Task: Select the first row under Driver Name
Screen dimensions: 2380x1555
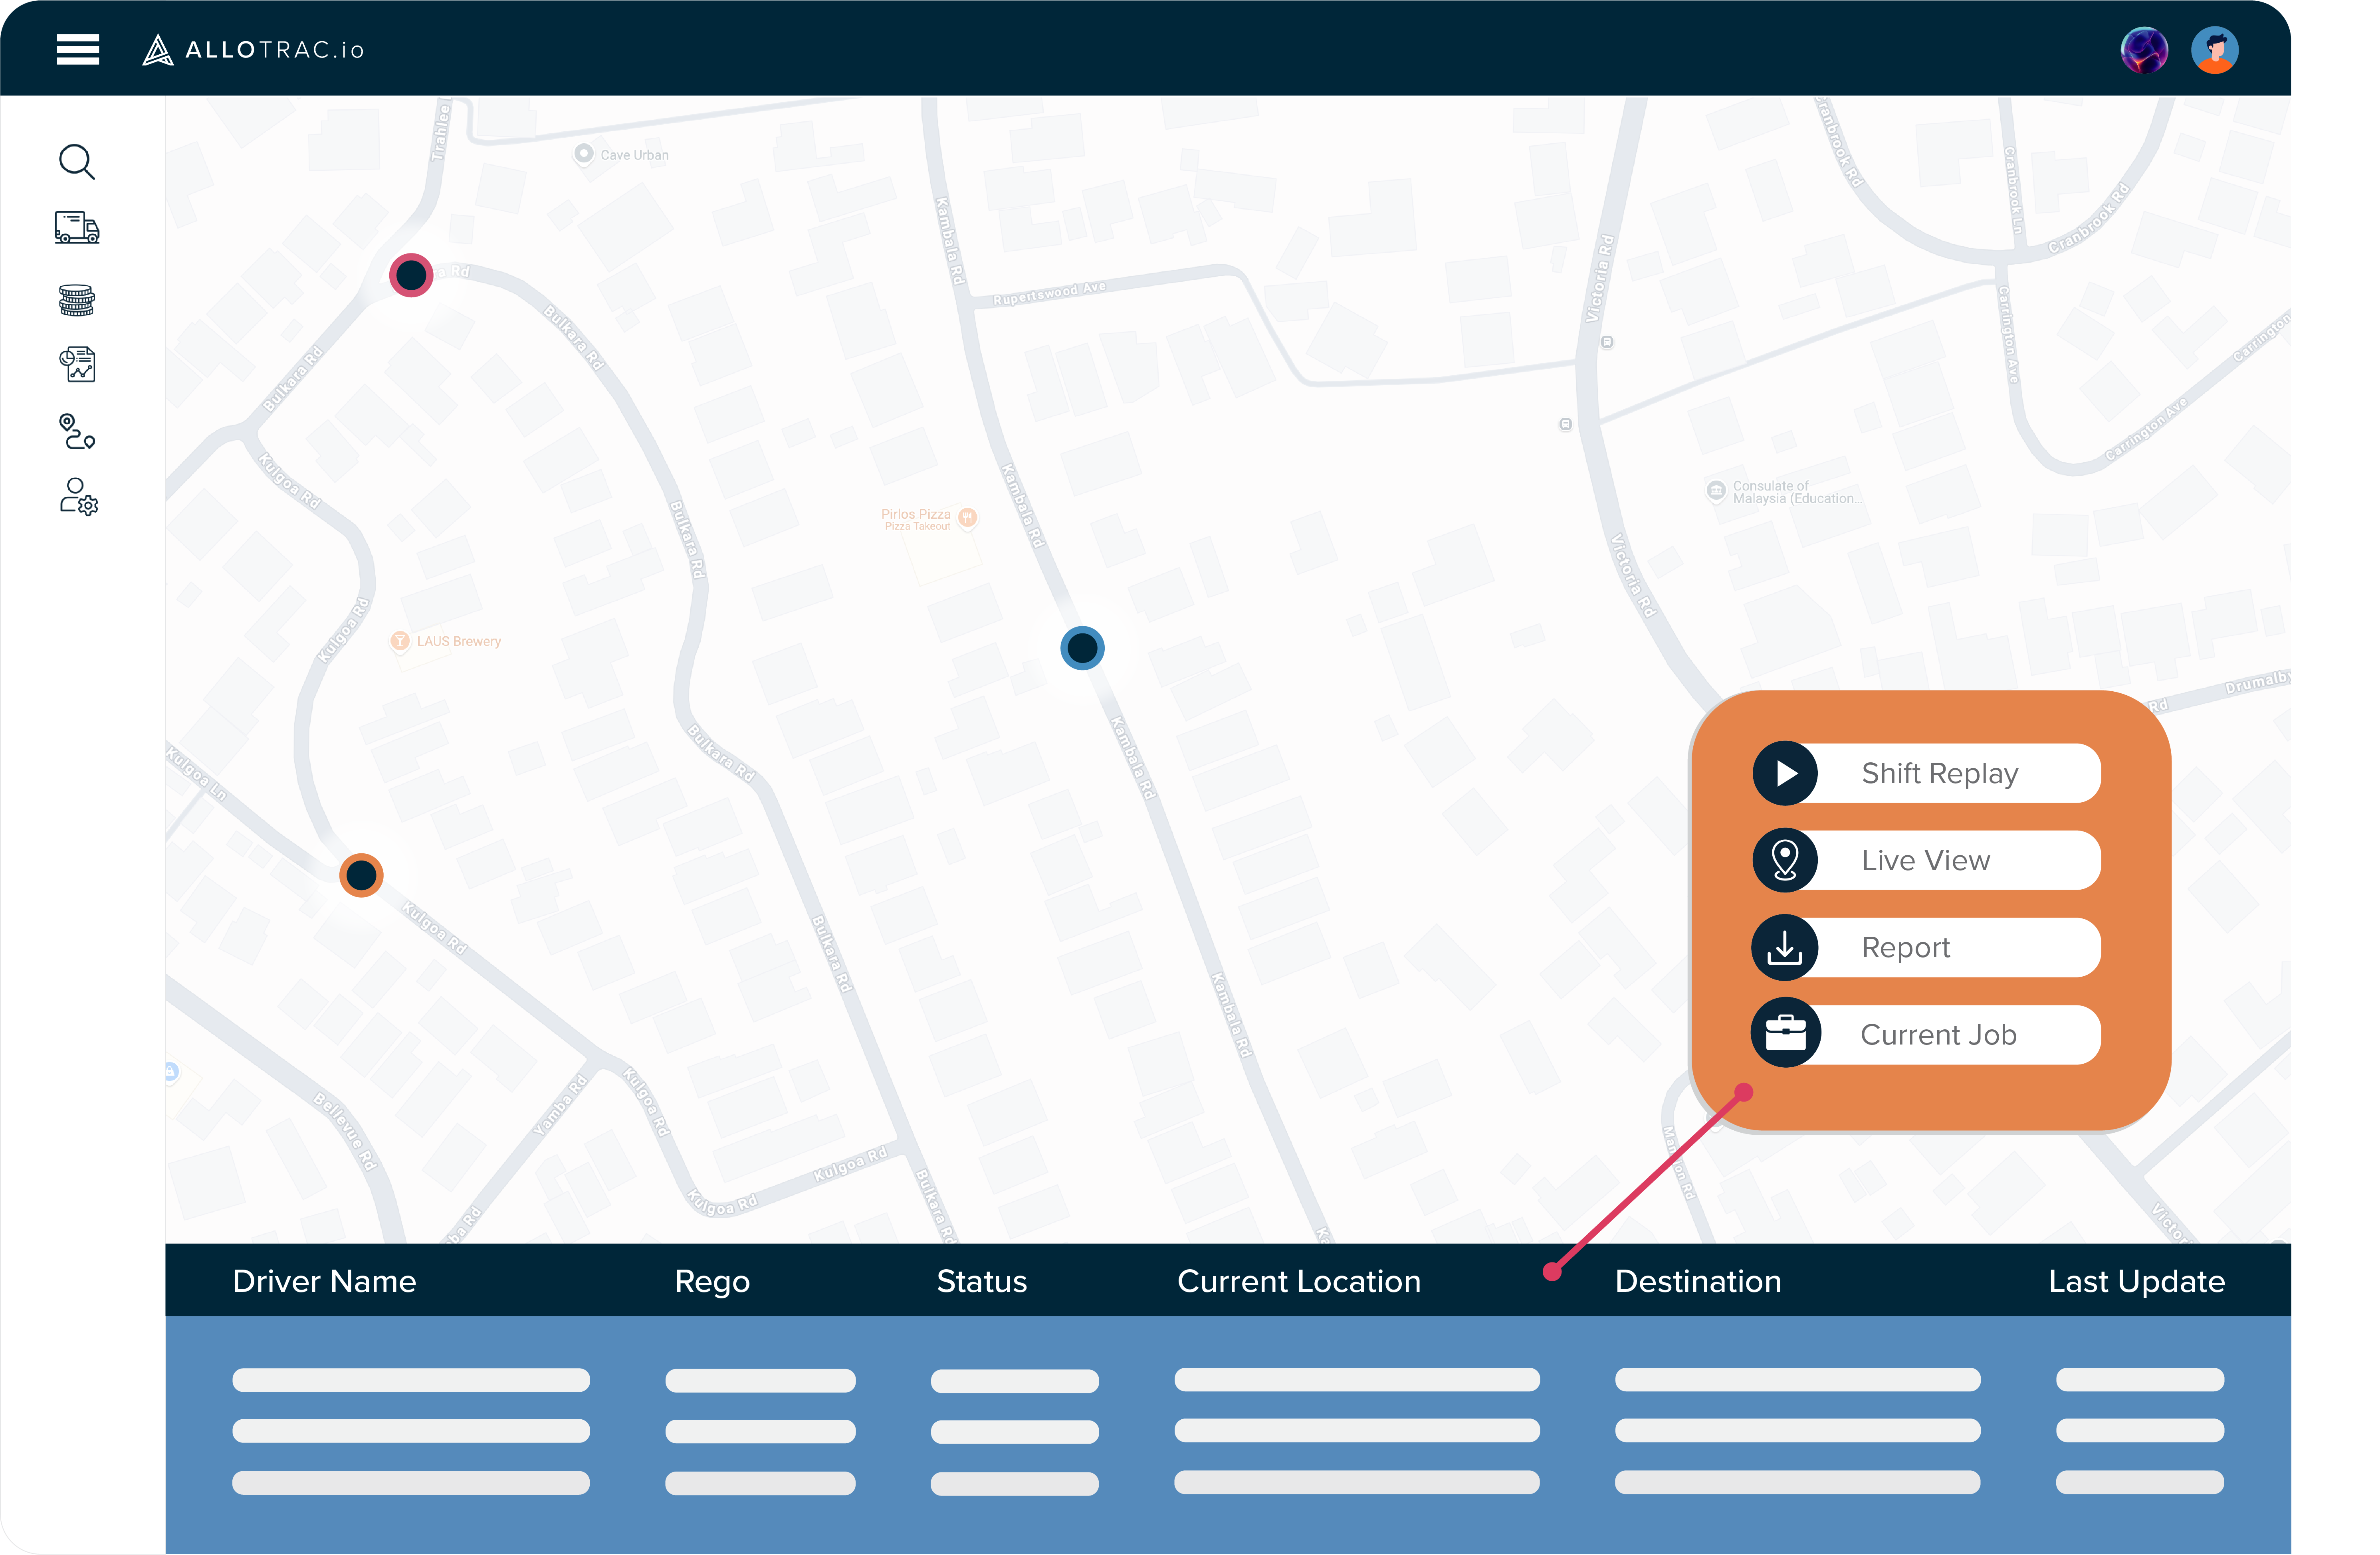Action: pyautogui.click(x=411, y=1380)
